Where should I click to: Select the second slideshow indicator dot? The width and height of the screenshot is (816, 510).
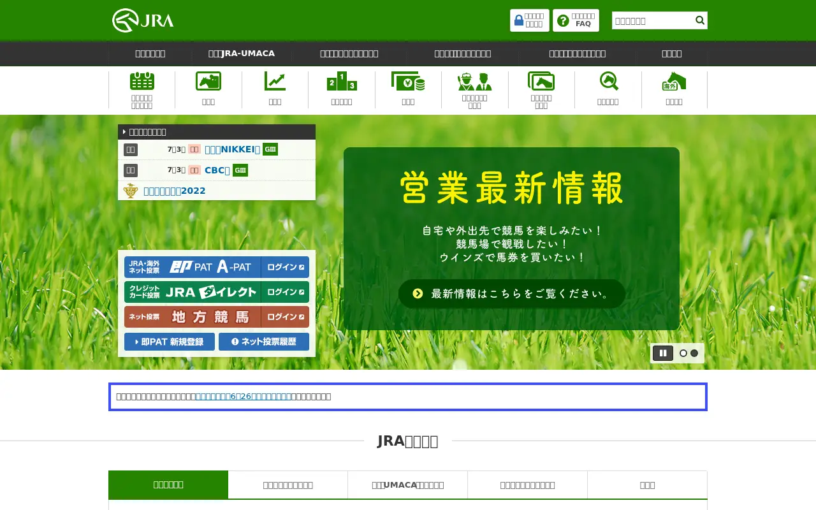pyautogui.click(x=694, y=353)
